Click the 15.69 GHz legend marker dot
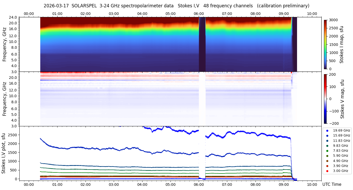This screenshot has height=190, width=353. tap(327, 135)
